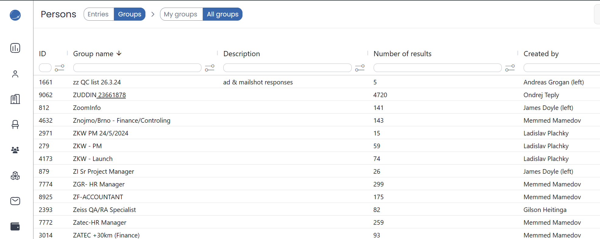Click the app logo in sidebar

tap(15, 15)
